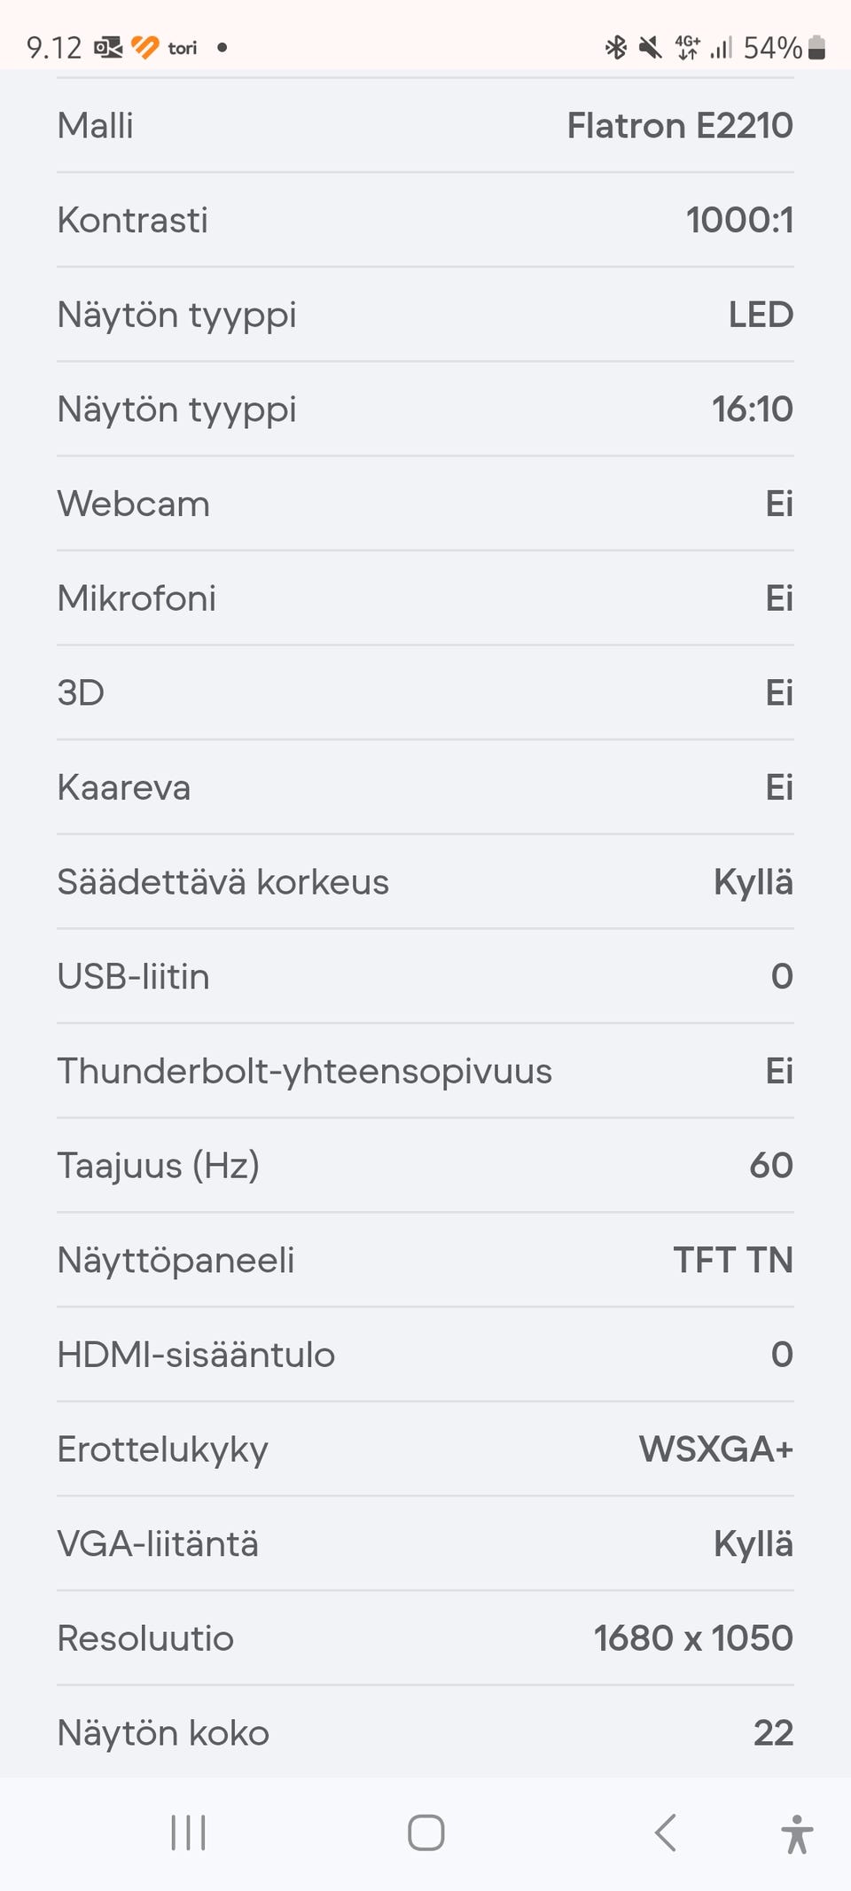
Task: Tap the Resoluutio 1680 x 1050 value
Action: (x=692, y=1638)
